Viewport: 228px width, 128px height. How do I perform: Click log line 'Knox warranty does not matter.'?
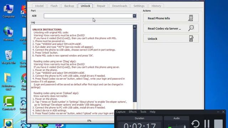pyautogui.click(x=51, y=96)
